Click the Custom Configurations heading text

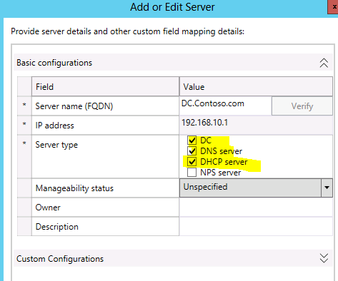[60, 259]
